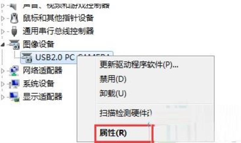Choose 卸载(U) from the context menu
The width and height of the screenshot is (241, 143).
[113, 93]
